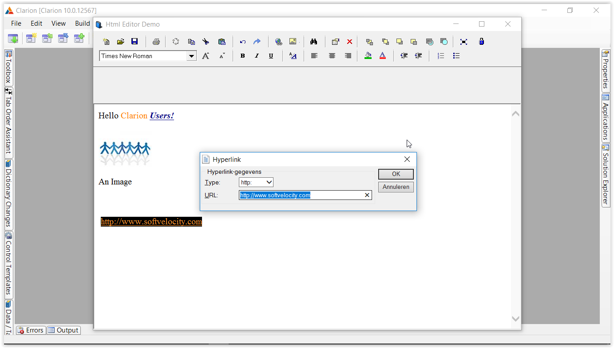Click the URL text field
Screen dimensions: 614x348
[302, 195]
